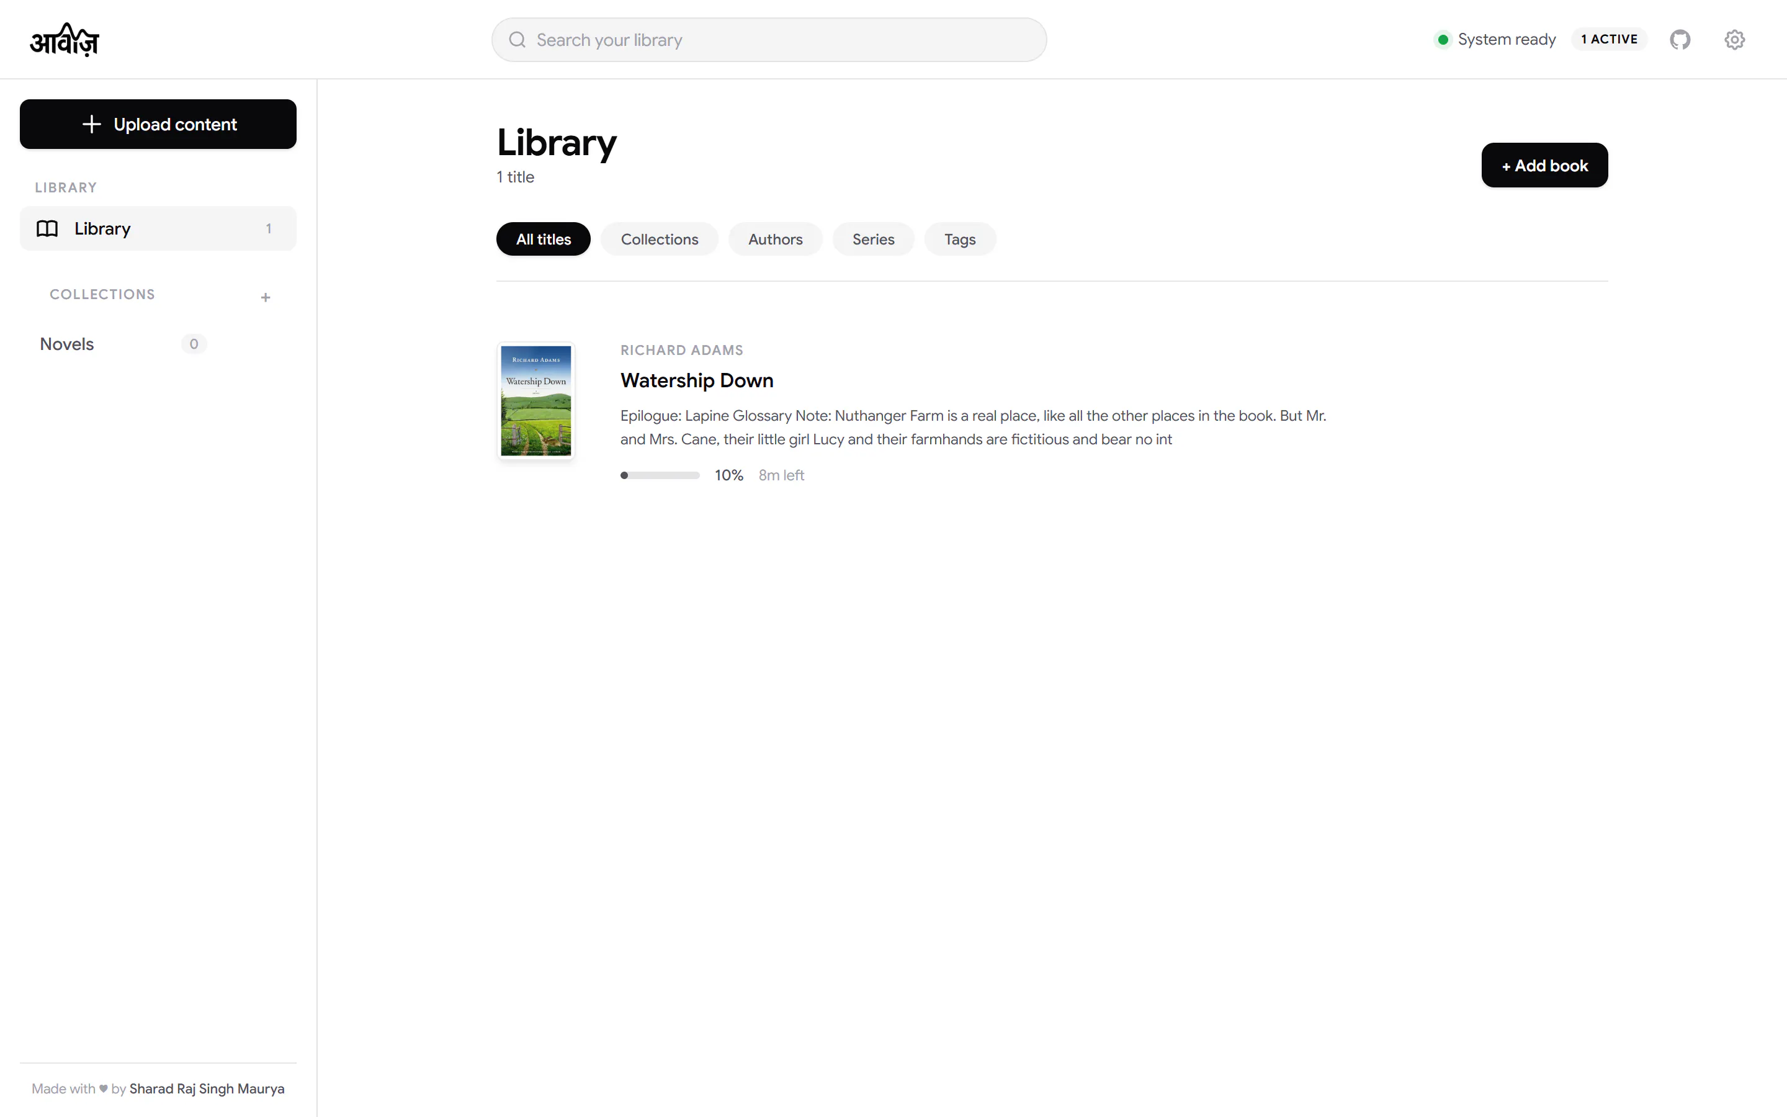The image size is (1787, 1117).
Task: Open the 1 ACTIVE jobs badge
Action: pos(1608,39)
